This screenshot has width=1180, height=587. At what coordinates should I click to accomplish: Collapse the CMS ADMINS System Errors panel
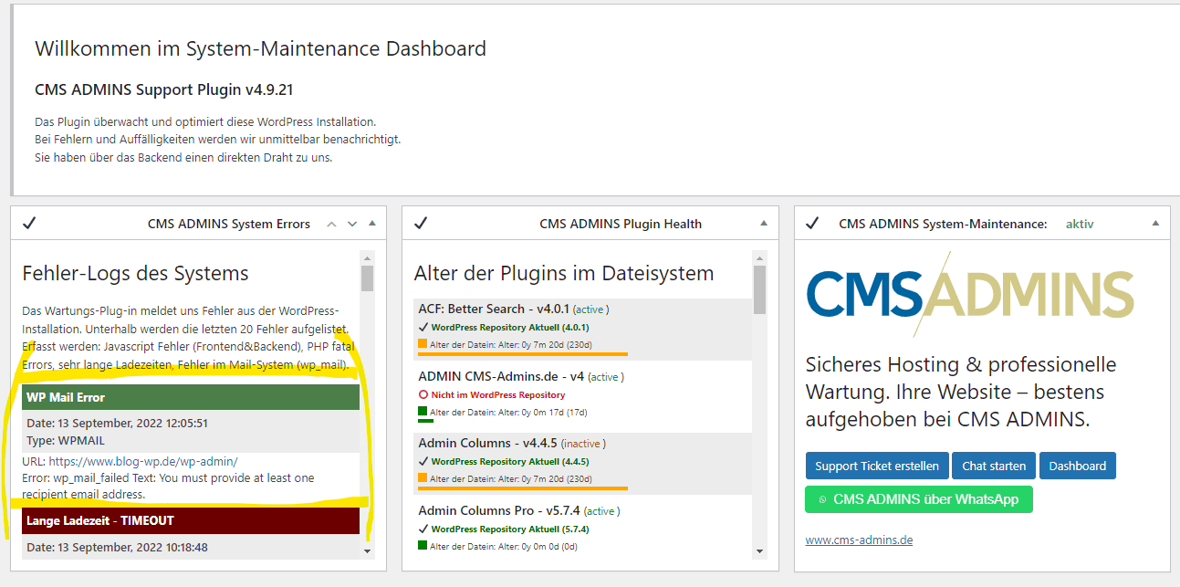pyautogui.click(x=372, y=224)
